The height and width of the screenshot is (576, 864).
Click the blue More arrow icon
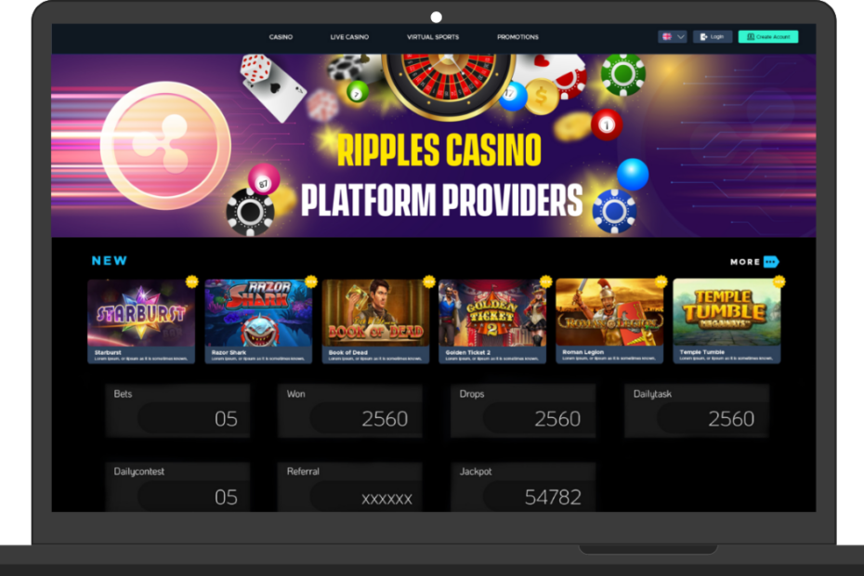(771, 262)
